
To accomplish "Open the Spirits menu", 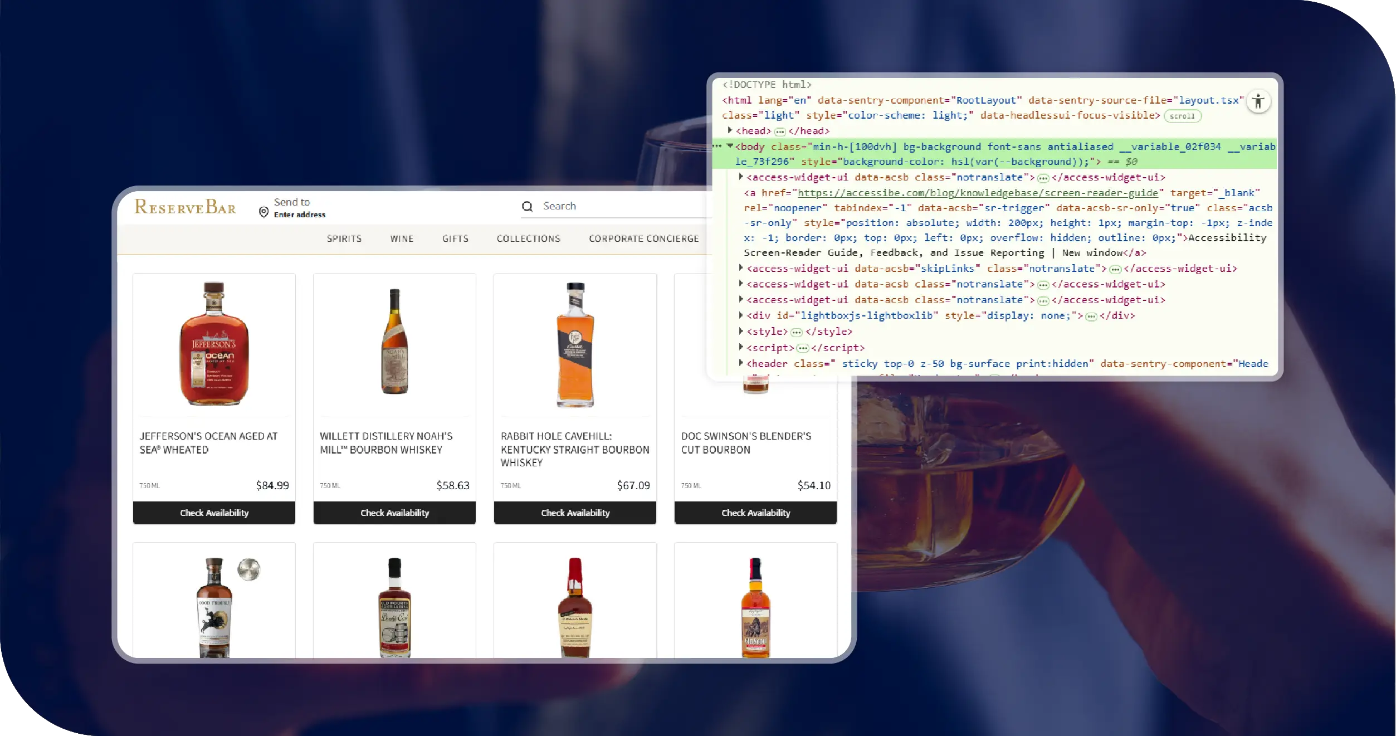I will point(344,238).
